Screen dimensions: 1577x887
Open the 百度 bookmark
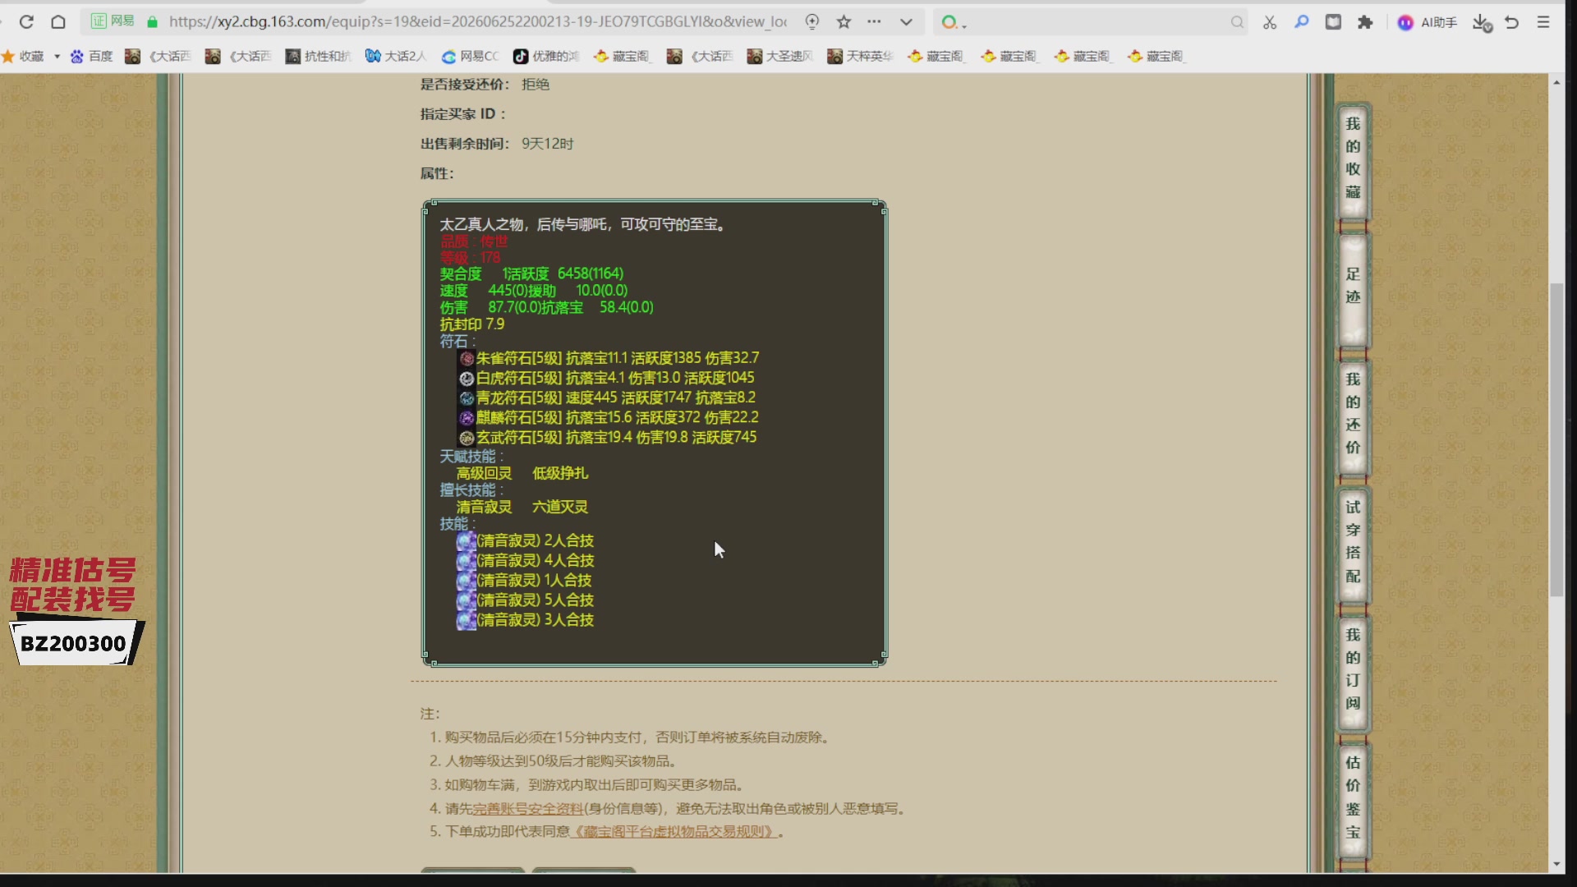tap(92, 56)
